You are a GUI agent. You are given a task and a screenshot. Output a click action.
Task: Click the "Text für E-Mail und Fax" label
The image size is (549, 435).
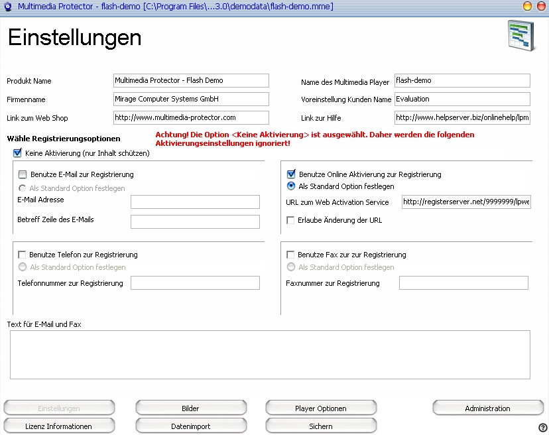(44, 324)
